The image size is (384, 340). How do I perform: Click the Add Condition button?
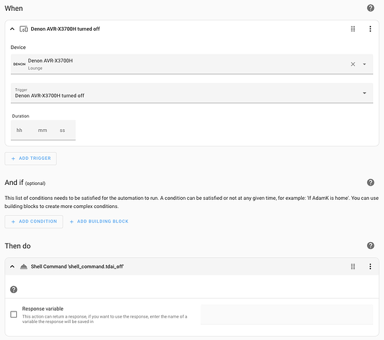pos(34,222)
